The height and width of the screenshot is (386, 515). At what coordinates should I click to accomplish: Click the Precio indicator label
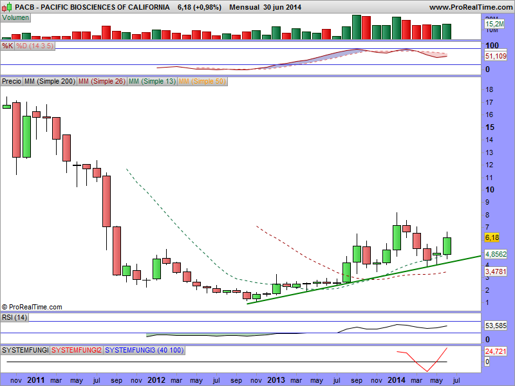[x=12, y=81]
